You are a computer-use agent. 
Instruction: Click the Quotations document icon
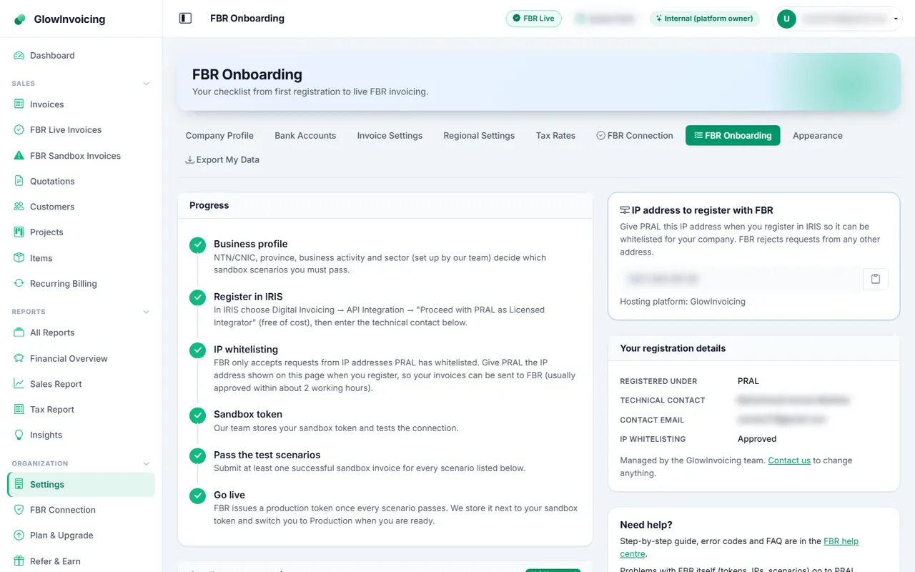19,182
